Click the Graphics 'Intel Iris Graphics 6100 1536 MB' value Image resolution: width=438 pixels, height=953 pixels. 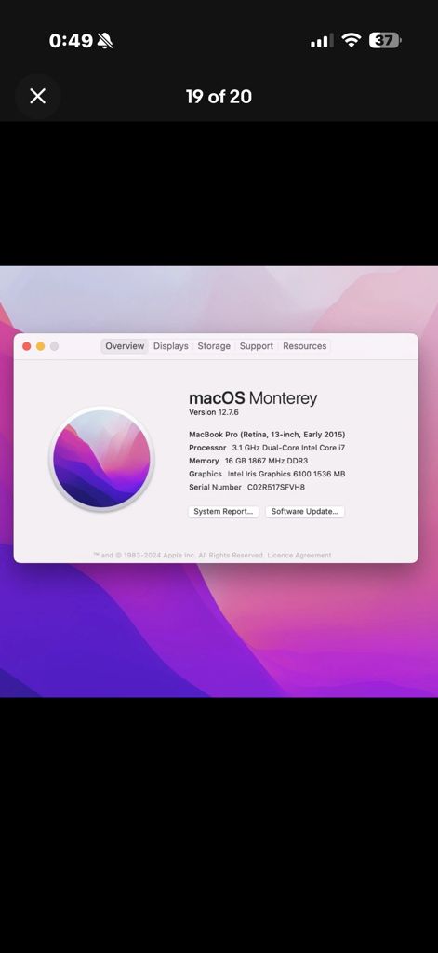[x=286, y=474]
